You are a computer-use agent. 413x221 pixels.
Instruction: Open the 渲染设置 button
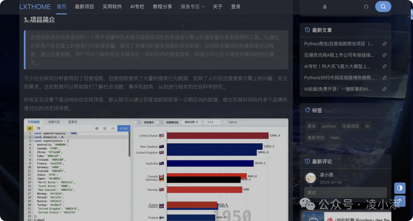point(191,122)
